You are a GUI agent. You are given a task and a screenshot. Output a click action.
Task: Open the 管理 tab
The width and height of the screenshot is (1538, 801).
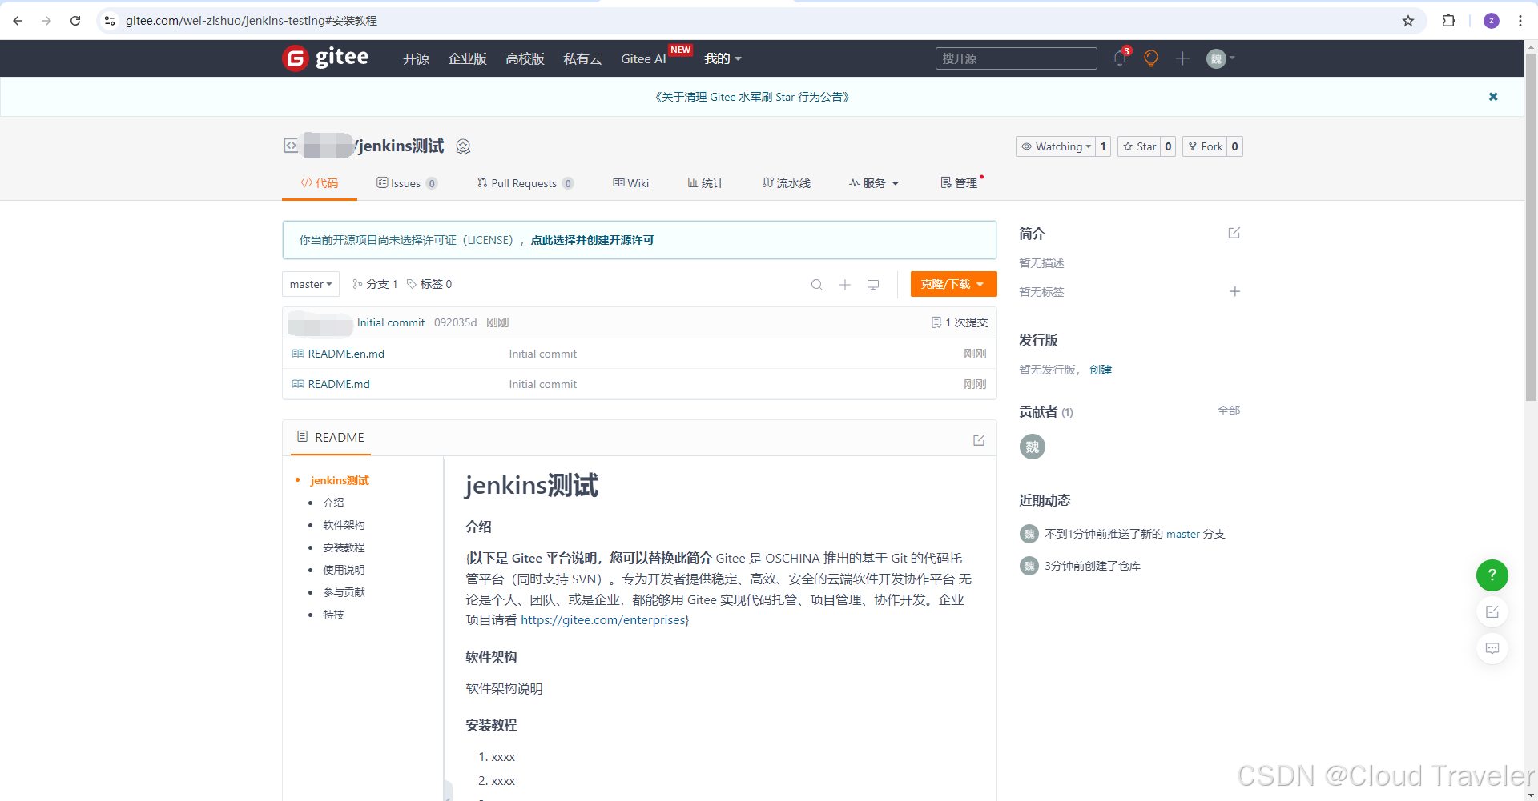(x=960, y=183)
